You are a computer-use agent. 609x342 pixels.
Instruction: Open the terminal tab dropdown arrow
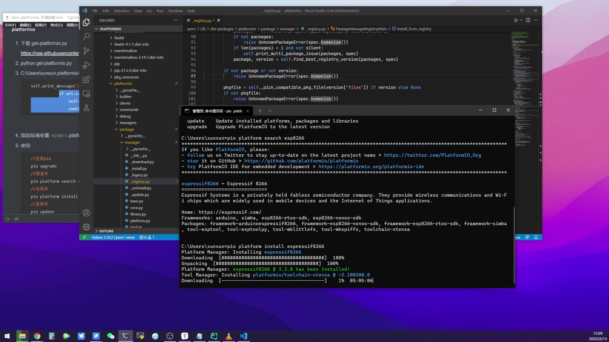click(x=270, y=111)
